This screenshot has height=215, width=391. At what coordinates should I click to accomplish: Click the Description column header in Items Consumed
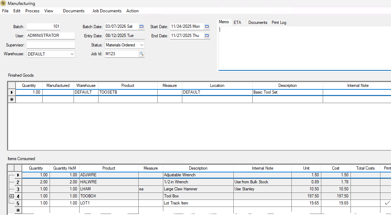coord(198,168)
